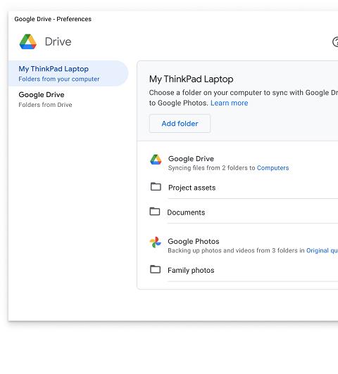Click the Project assets folder name

point(192,188)
